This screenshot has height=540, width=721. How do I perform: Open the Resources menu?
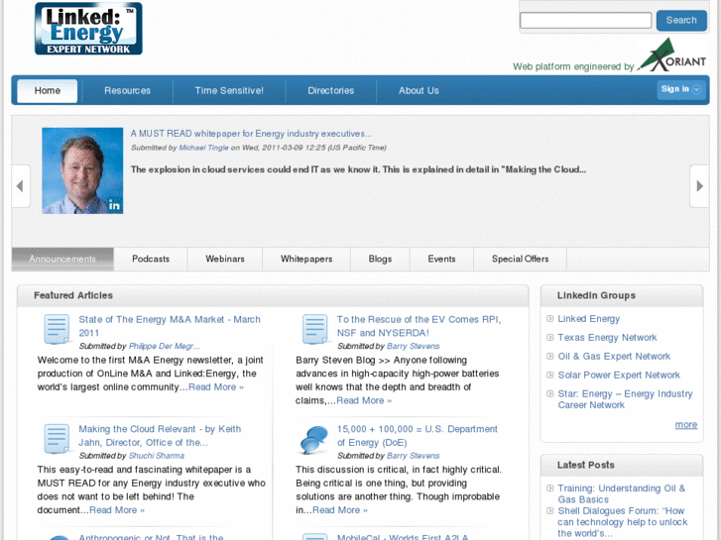(127, 90)
